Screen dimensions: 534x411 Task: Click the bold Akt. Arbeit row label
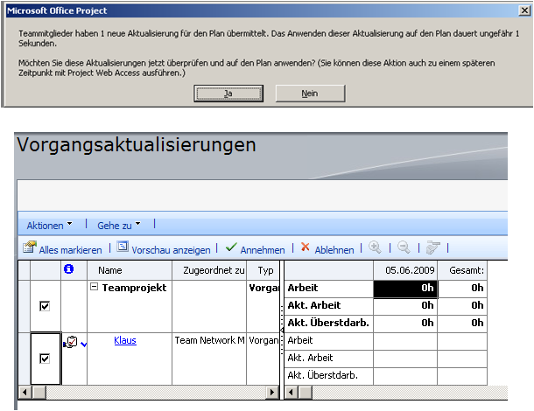pos(314,305)
